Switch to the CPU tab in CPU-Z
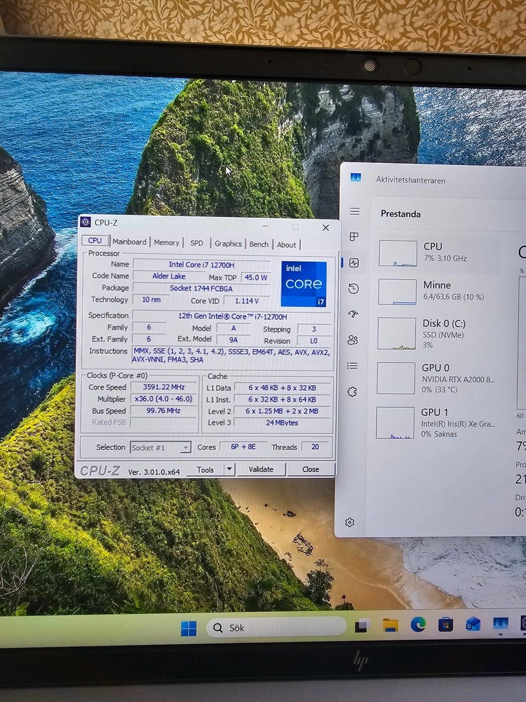This screenshot has width=526, height=702. (x=95, y=241)
